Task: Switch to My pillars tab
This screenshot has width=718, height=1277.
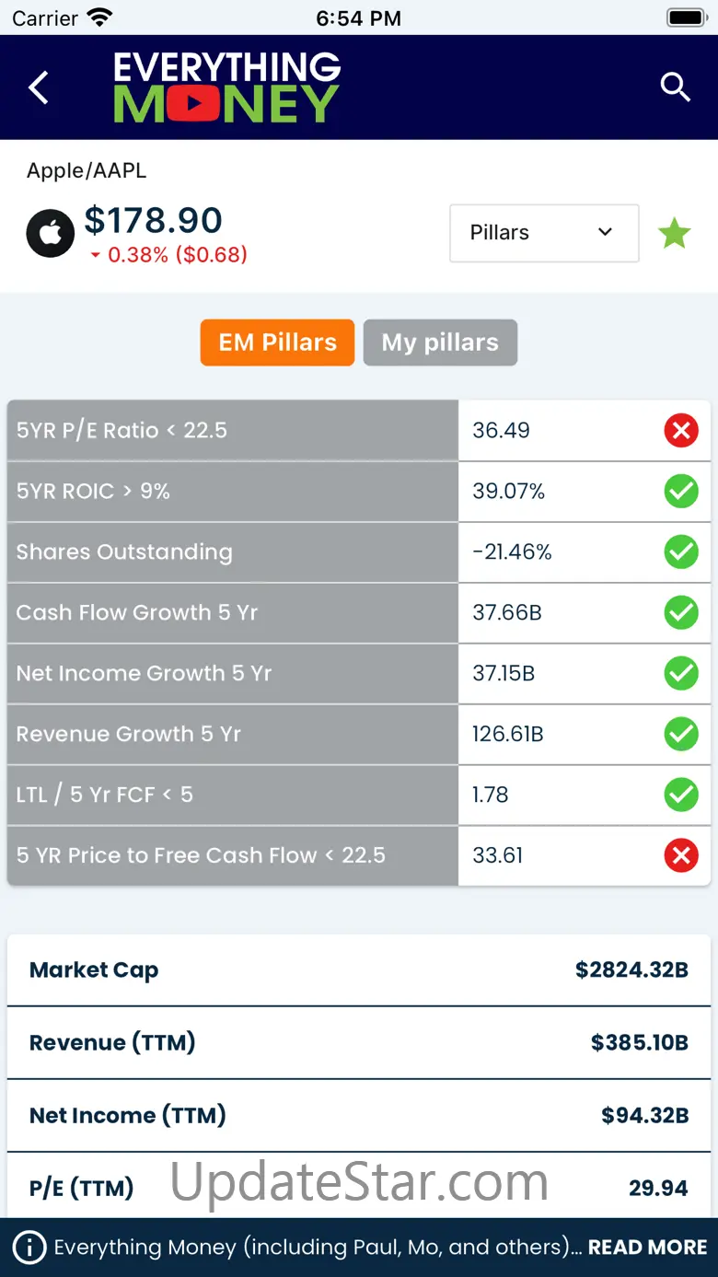Action: pos(440,342)
